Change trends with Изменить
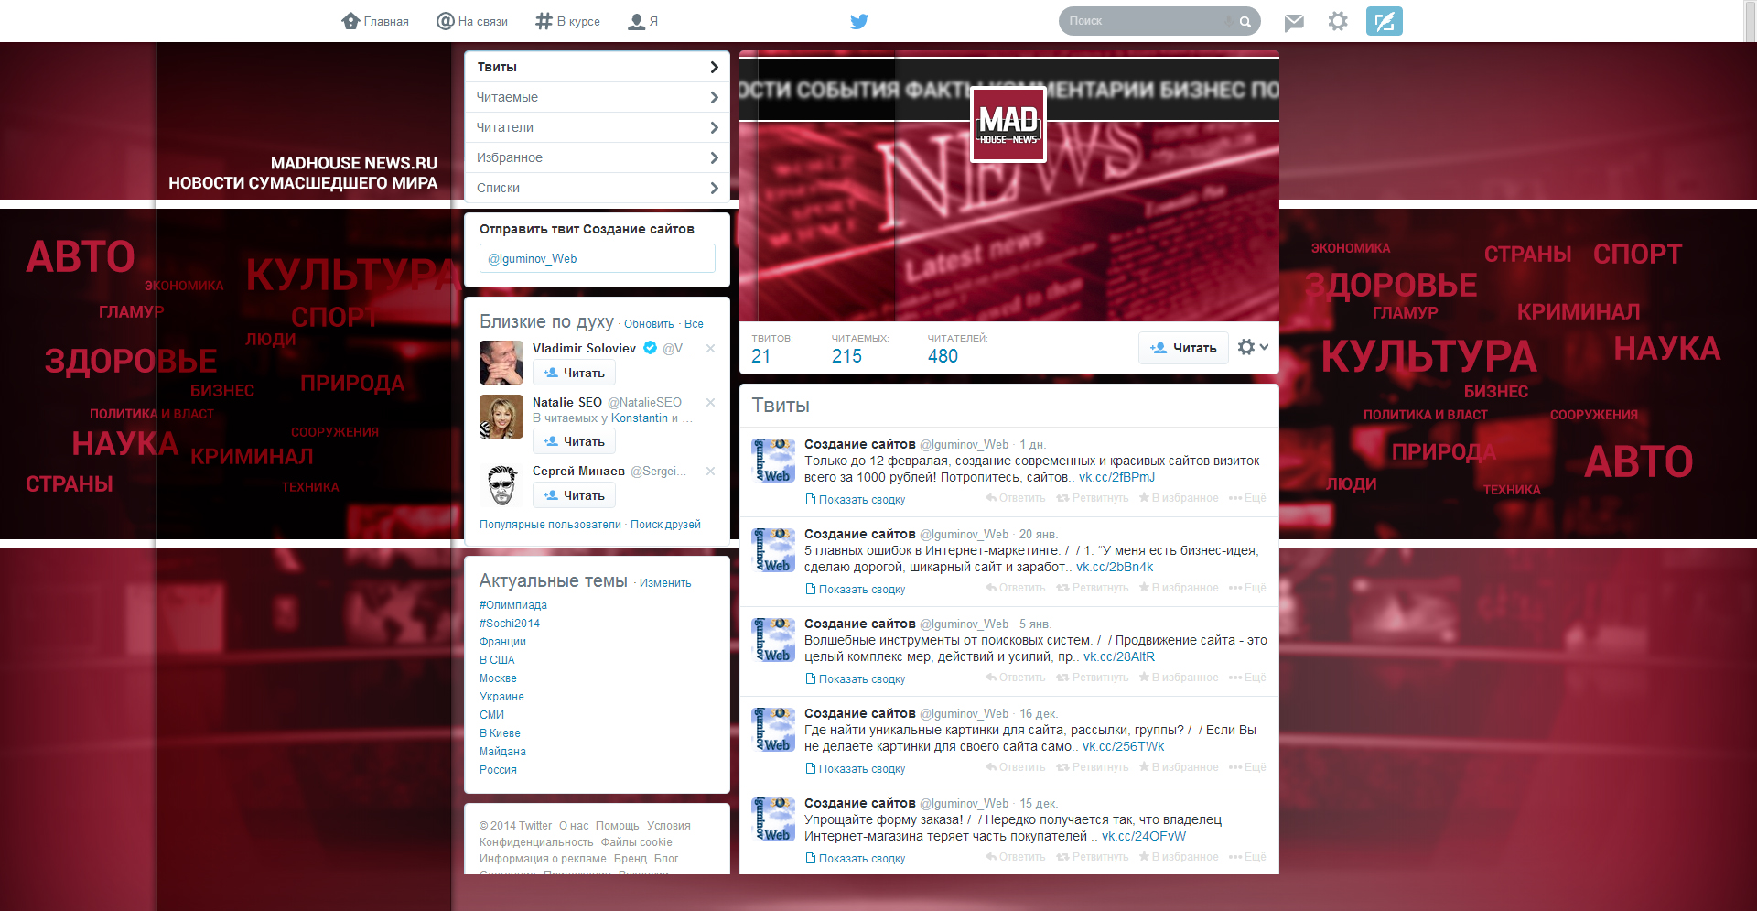Image resolution: width=1757 pixels, height=911 pixels. click(x=665, y=583)
